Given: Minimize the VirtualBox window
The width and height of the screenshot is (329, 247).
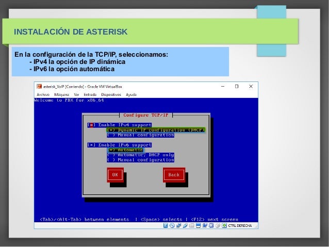Looking at the screenshot, I should (x=223, y=86).
